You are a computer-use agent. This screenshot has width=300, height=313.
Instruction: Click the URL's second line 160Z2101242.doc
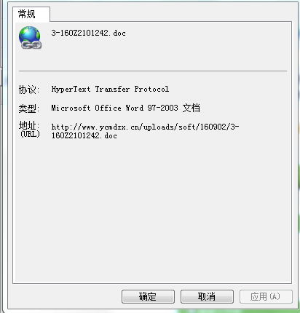pos(84,135)
